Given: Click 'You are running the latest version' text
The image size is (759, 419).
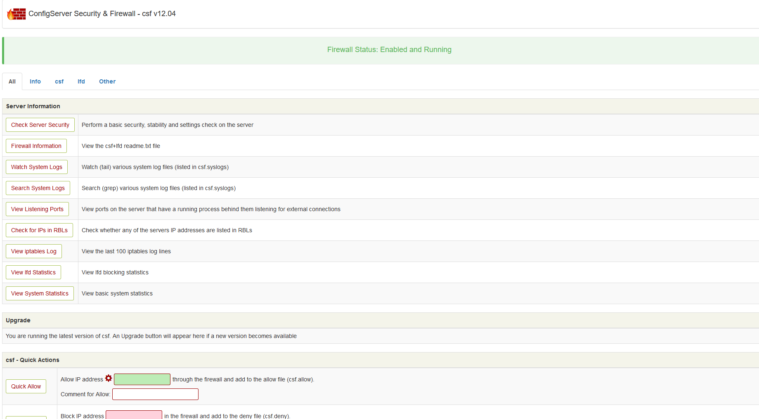Looking at the screenshot, I should [x=151, y=336].
